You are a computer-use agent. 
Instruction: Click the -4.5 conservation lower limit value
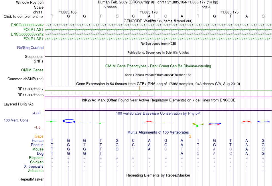[37, 128]
